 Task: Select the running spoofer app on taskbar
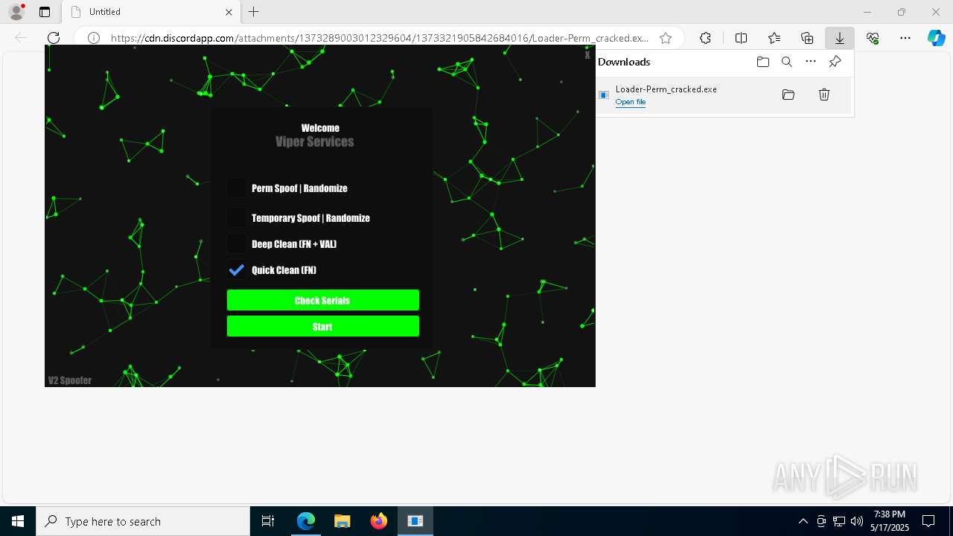[x=415, y=521]
